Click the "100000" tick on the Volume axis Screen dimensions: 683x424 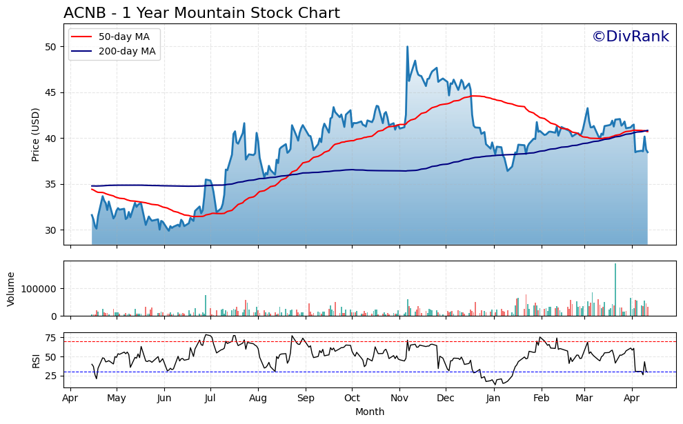pyautogui.click(x=40, y=289)
